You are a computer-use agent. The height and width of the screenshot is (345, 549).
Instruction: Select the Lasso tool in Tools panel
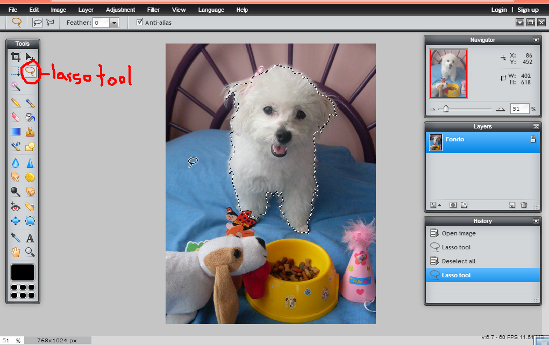point(30,71)
